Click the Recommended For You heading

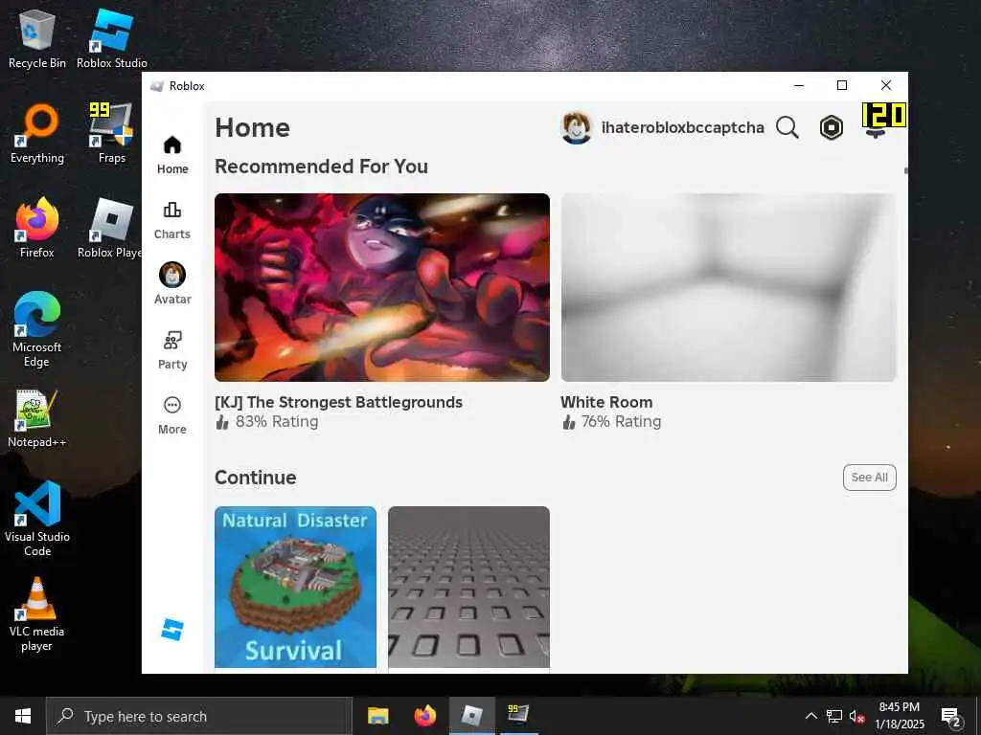[321, 167]
